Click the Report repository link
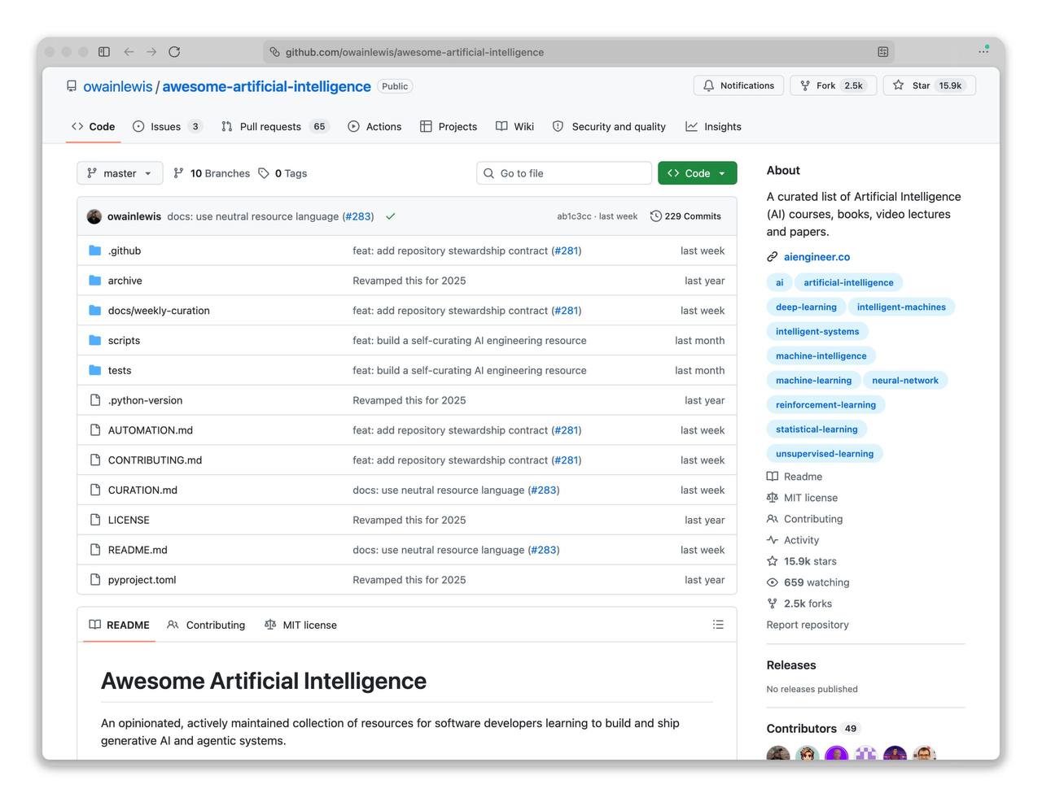This screenshot has width=1042, height=802. [x=808, y=625]
